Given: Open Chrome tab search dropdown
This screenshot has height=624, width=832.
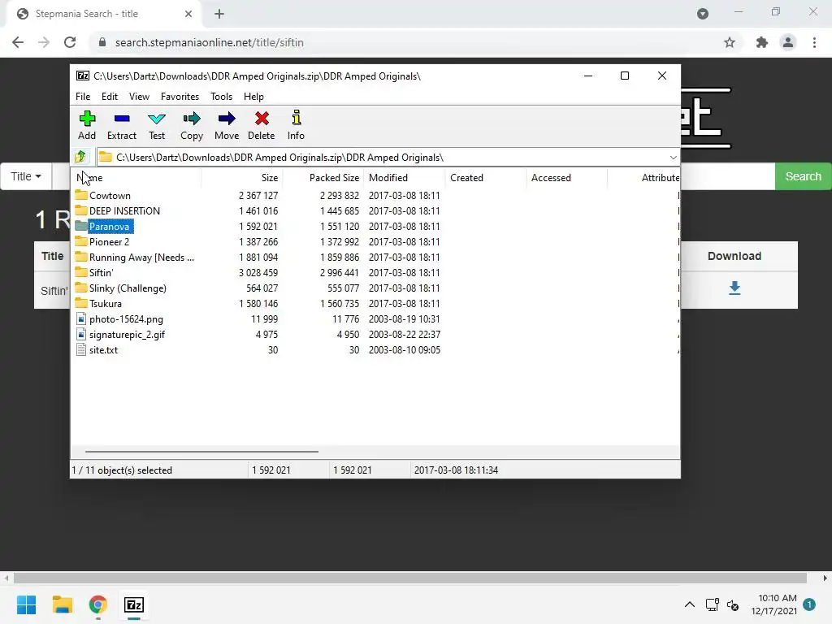Looking at the screenshot, I should (703, 14).
